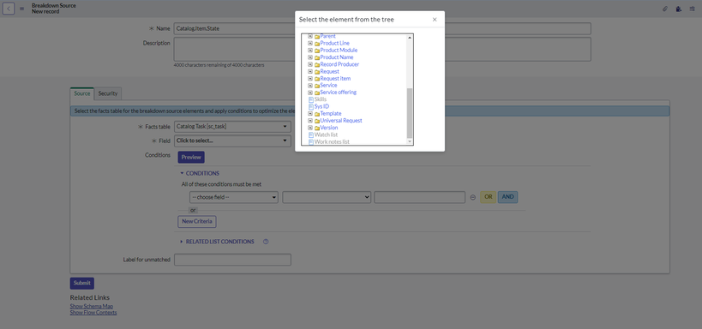Select Record Producer in the tree

[339, 64]
